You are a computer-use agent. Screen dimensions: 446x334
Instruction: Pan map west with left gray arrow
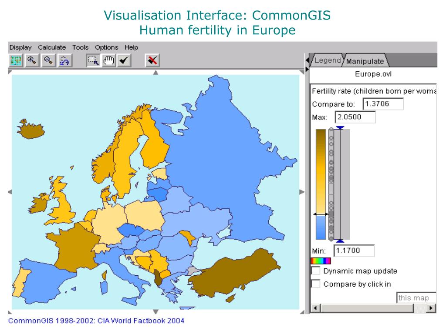tap(10, 192)
